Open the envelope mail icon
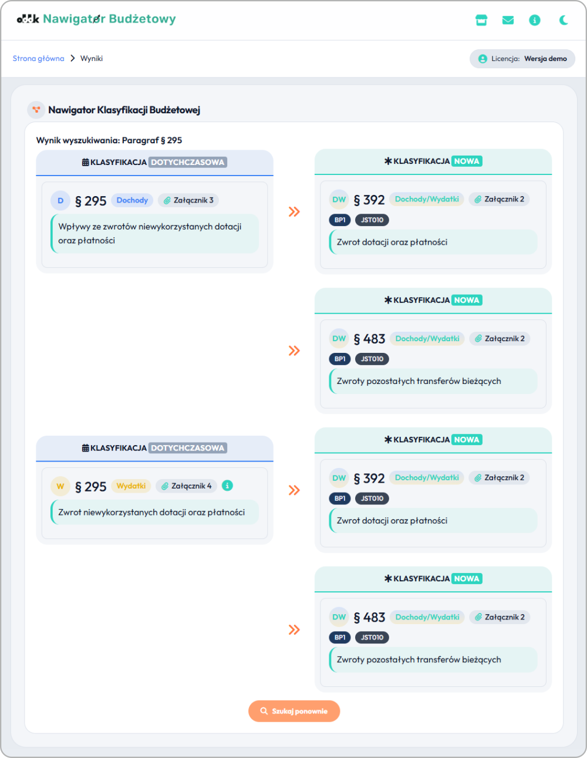 coord(508,20)
